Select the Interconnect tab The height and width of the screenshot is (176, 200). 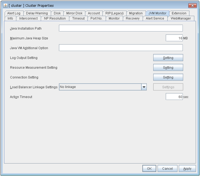point(29,18)
